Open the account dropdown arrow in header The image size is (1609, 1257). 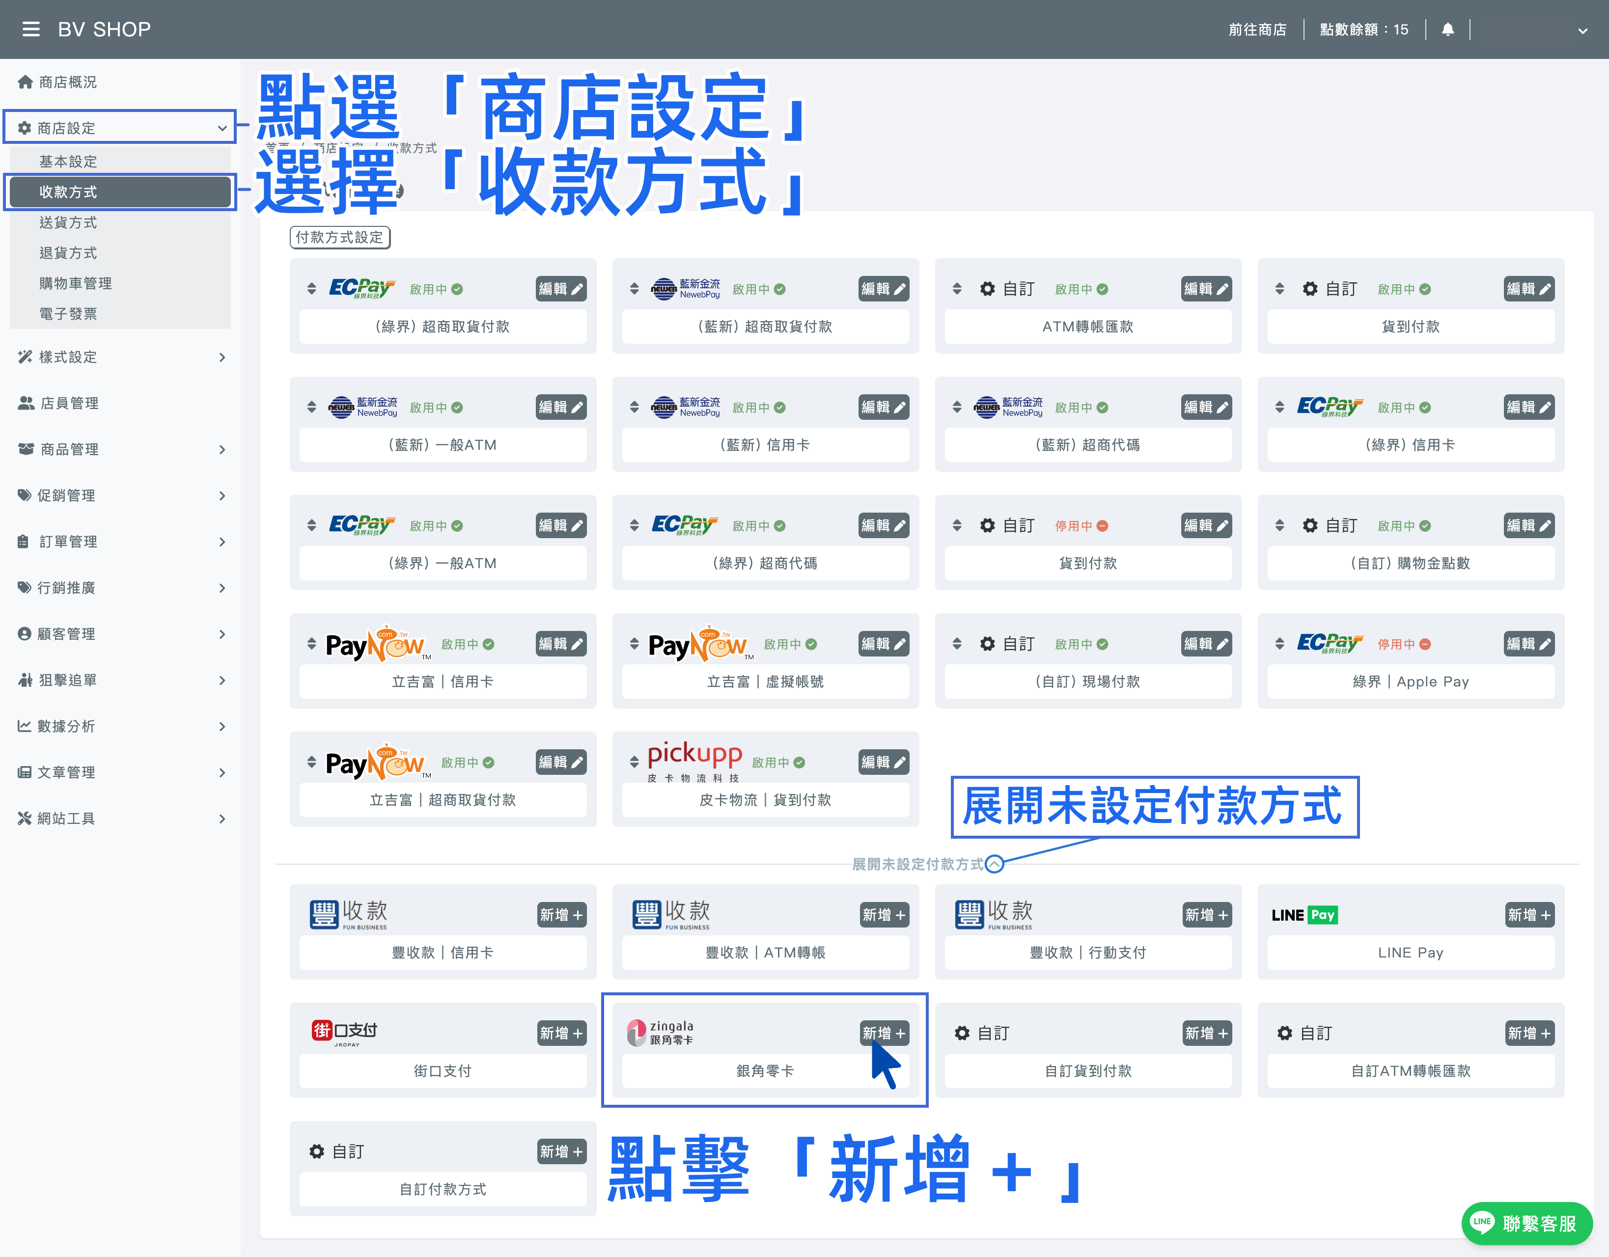point(1581,30)
